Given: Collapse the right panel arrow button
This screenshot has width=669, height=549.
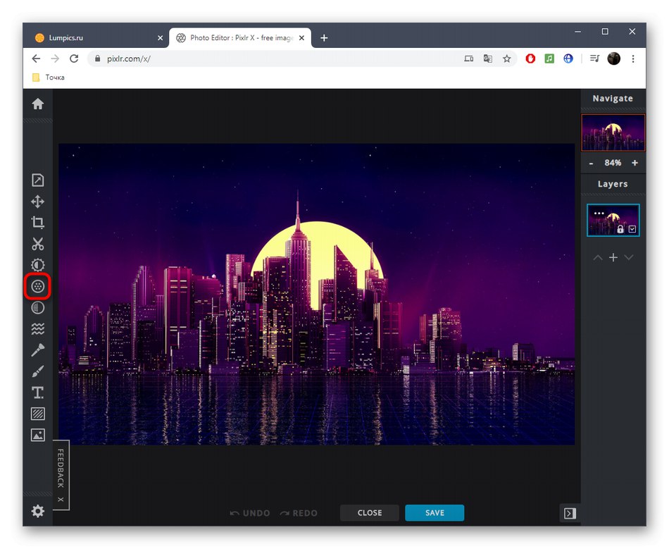Looking at the screenshot, I should click(x=570, y=513).
